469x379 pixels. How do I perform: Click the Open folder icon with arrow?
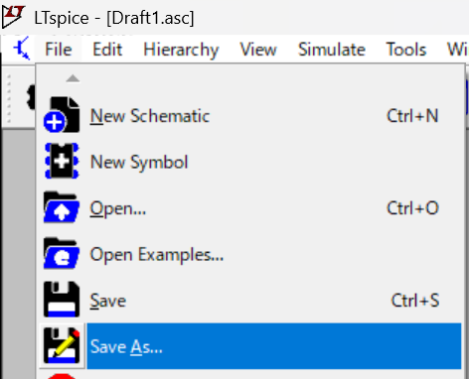62,207
